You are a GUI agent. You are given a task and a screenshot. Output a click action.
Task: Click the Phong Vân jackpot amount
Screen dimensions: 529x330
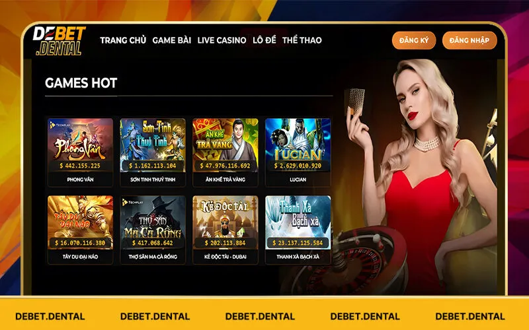click(80, 166)
